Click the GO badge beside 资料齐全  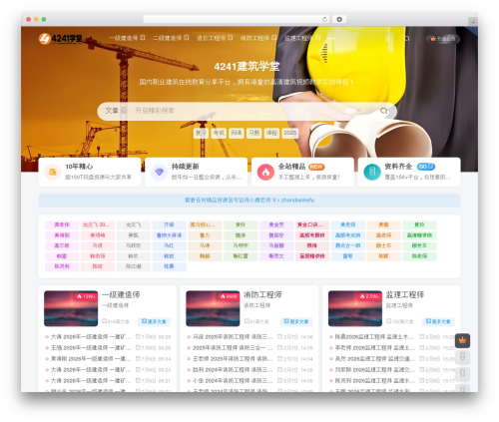point(426,167)
